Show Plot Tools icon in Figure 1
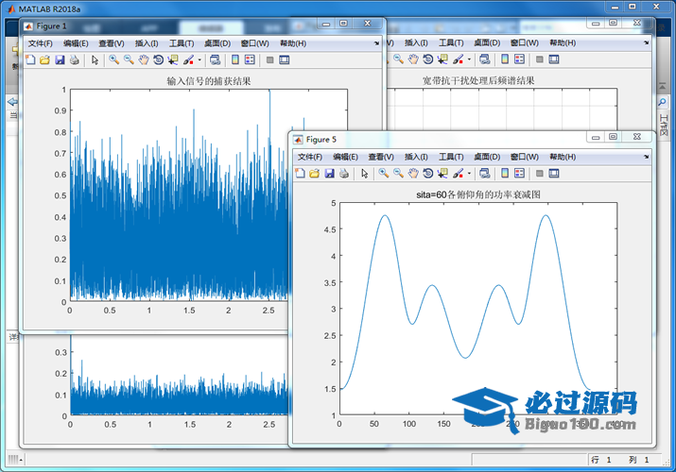Viewport: 676px width, 472px height. click(285, 59)
